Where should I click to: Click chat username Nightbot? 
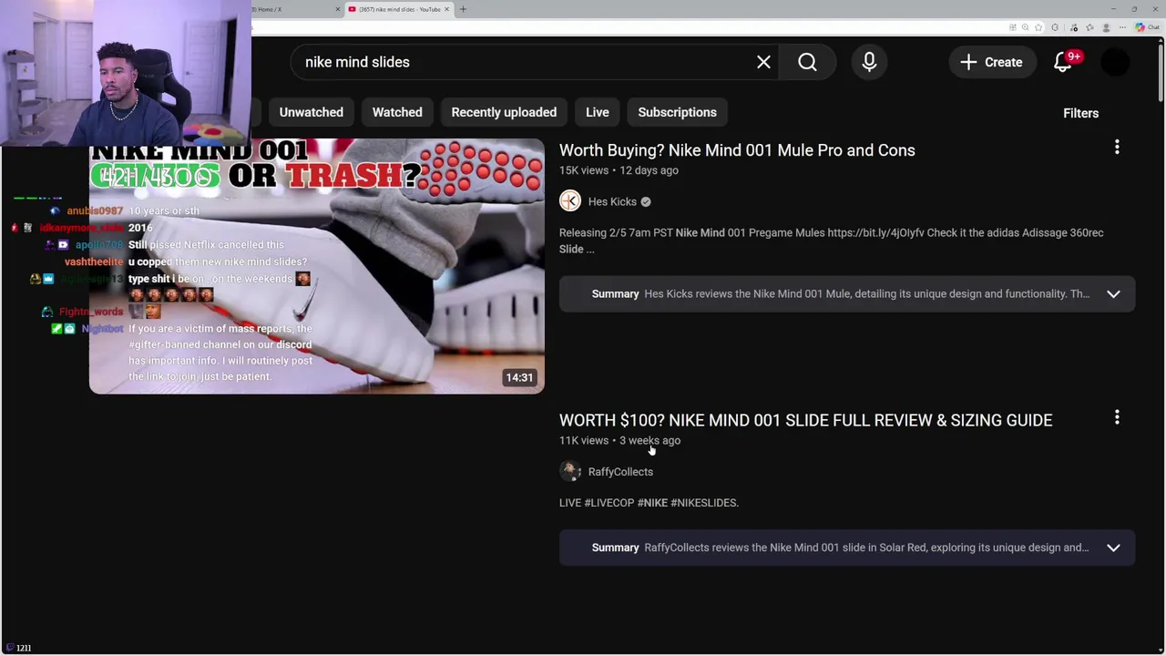tap(102, 328)
